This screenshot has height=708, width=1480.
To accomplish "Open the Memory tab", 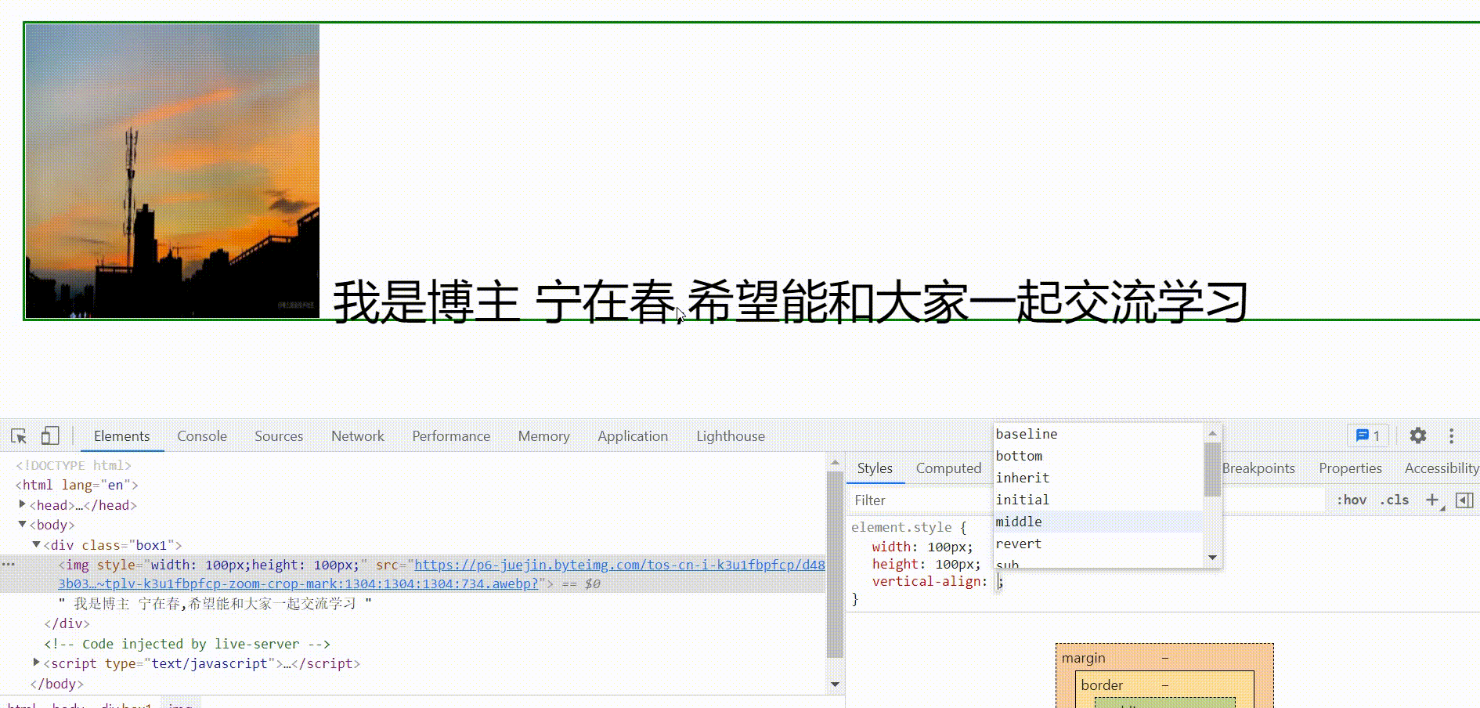I will [x=544, y=436].
